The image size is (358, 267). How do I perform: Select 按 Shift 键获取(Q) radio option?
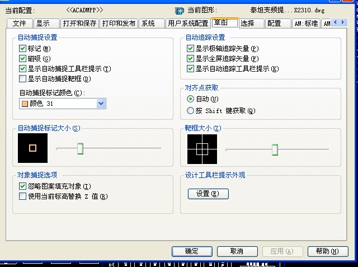click(x=190, y=111)
